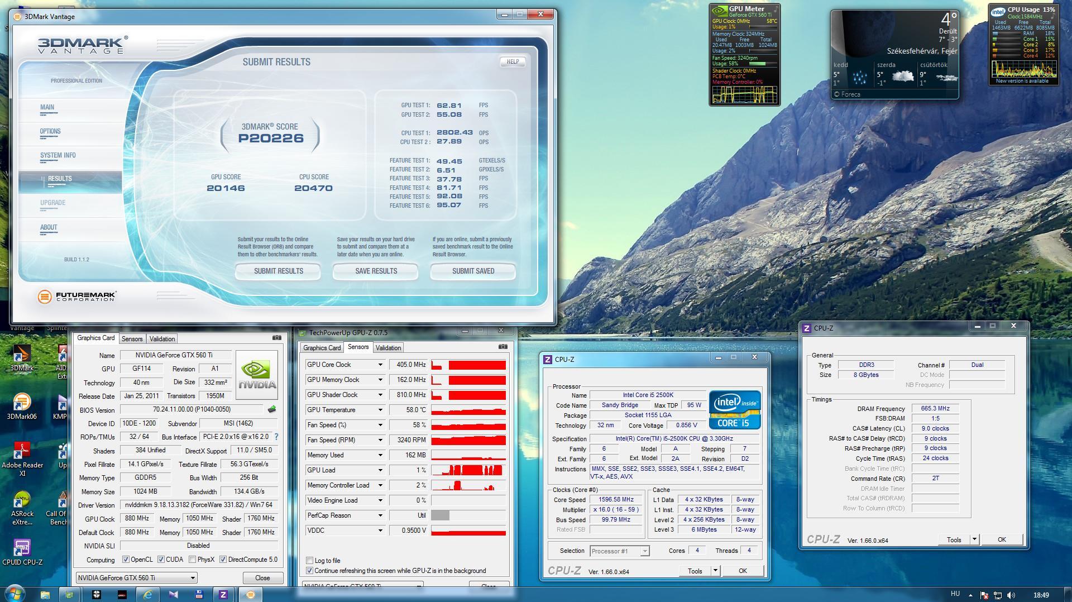The width and height of the screenshot is (1072, 602).
Task: Enable the PhysX checkbox
Action: tap(192, 560)
